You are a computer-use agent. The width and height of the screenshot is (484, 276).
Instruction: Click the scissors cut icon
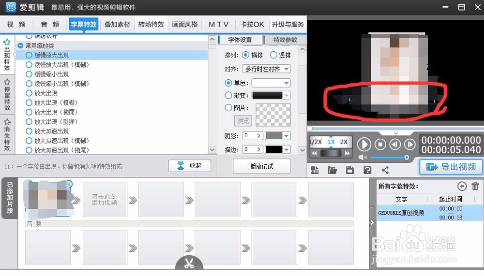(x=189, y=263)
